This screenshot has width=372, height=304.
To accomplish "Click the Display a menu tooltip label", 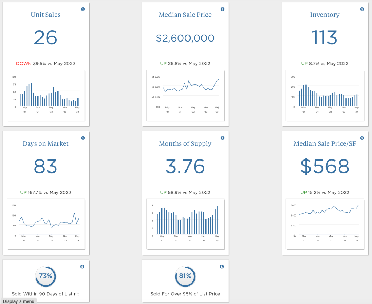I will (19, 301).
